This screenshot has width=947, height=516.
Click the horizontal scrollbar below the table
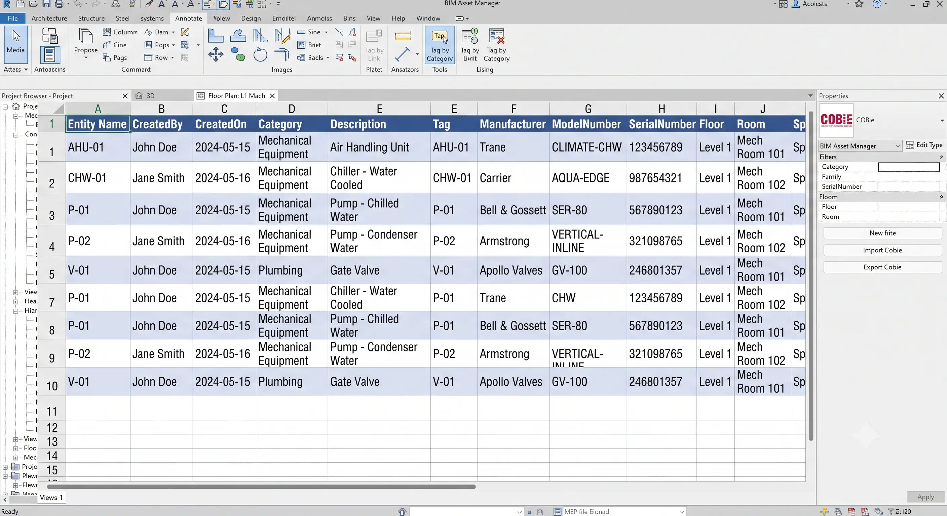tap(261, 487)
